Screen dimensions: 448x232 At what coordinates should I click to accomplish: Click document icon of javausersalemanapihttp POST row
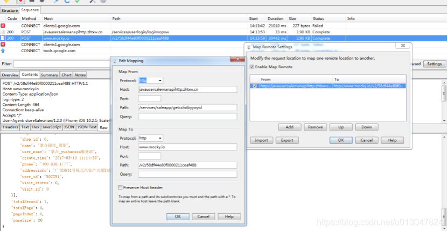[3, 32]
